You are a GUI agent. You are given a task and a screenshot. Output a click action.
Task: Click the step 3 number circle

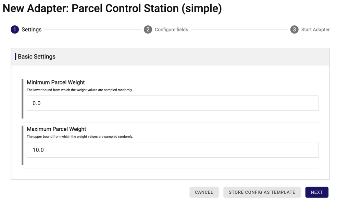294,29
